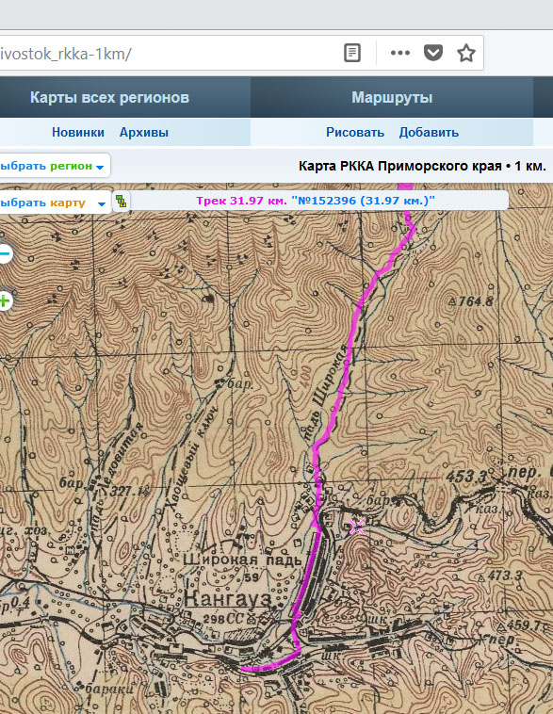The width and height of the screenshot is (553, 714).
Task: Open the Маршруты tab
Action: click(x=392, y=97)
